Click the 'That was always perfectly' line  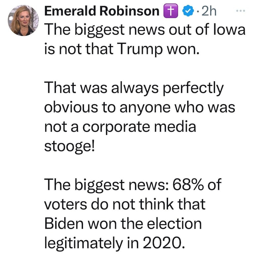click(x=134, y=88)
